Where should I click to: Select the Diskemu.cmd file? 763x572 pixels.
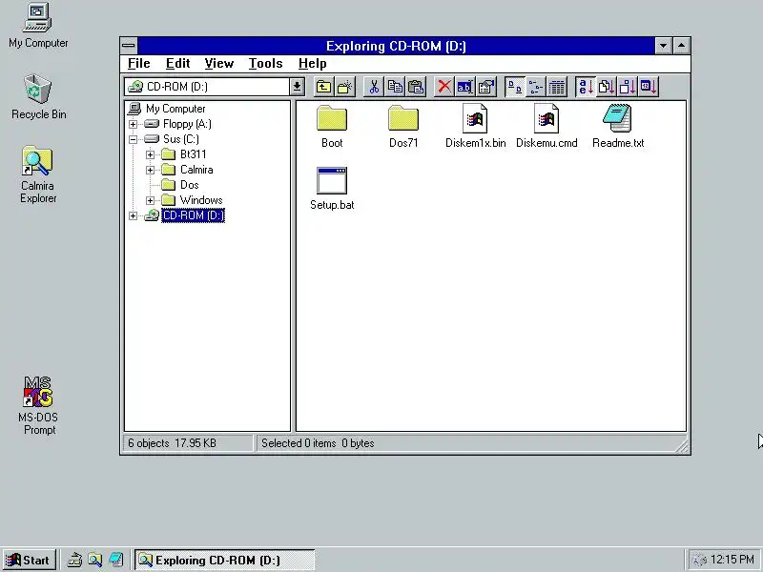(x=546, y=127)
